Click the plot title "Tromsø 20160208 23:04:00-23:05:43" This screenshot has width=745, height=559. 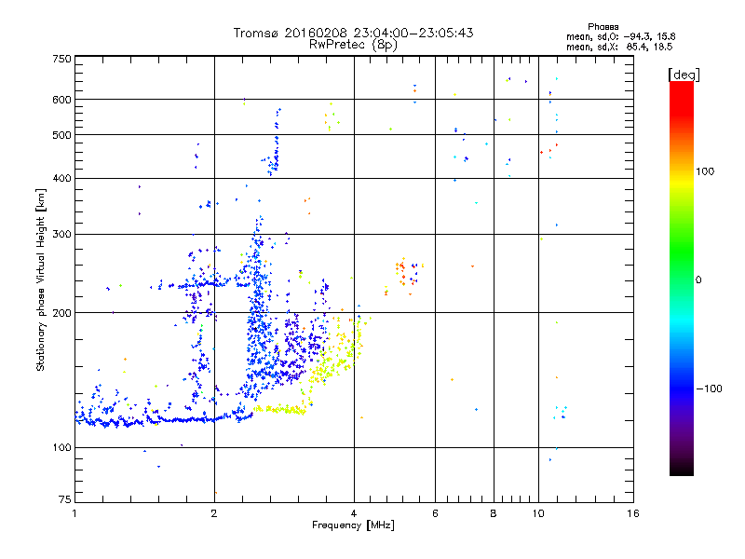click(x=353, y=33)
